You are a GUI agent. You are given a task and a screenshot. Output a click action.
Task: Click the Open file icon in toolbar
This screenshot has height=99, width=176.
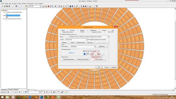[x=5, y=6]
